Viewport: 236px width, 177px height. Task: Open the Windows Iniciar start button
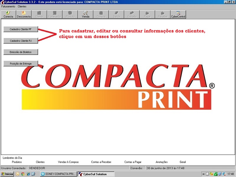7,174
